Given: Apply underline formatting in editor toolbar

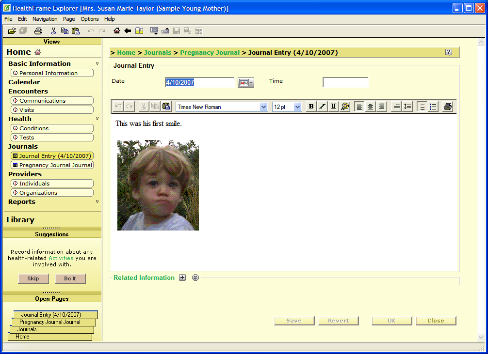Looking at the screenshot, I should 333,106.
